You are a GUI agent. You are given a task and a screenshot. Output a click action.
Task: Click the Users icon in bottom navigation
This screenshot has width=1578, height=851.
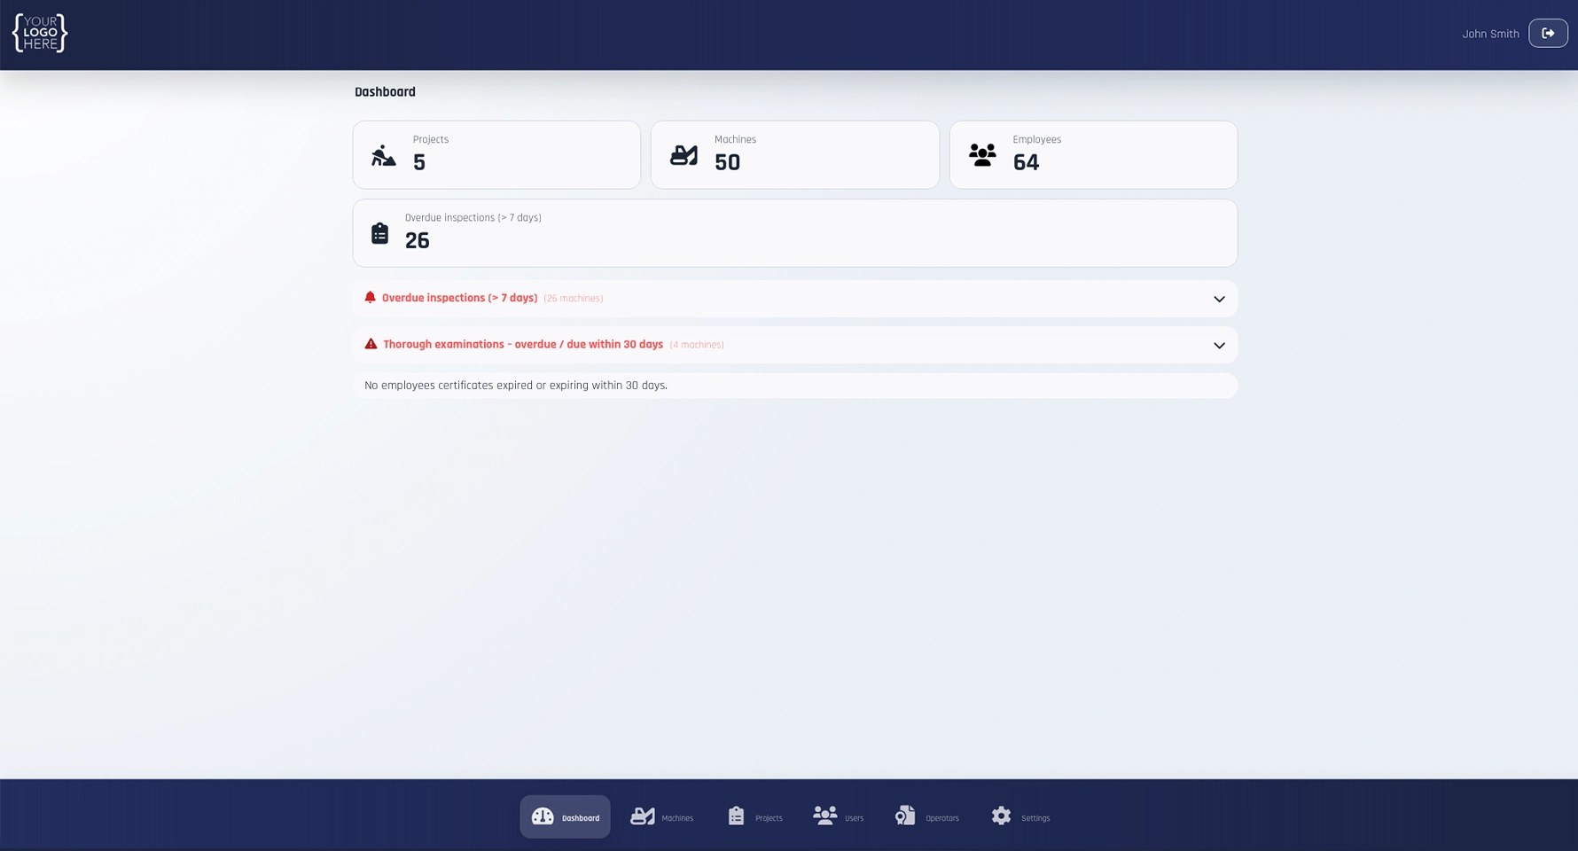pos(824,815)
